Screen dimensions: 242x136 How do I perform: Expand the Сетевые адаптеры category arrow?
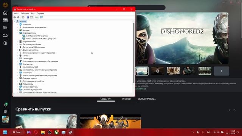pyautogui.click(x=18, y=87)
